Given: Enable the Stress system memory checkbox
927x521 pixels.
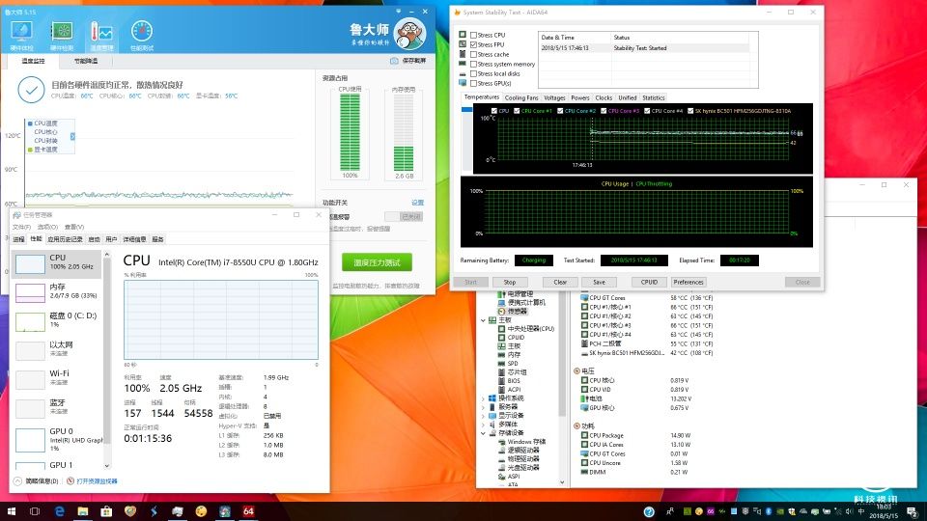Looking at the screenshot, I should (473, 65).
